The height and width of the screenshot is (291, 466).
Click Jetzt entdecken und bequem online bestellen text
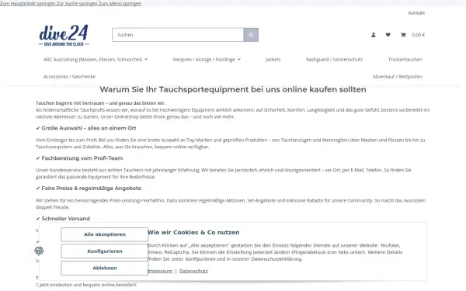click(x=86, y=285)
